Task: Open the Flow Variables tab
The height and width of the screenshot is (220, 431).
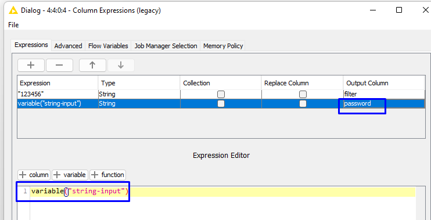Action: pos(108,46)
